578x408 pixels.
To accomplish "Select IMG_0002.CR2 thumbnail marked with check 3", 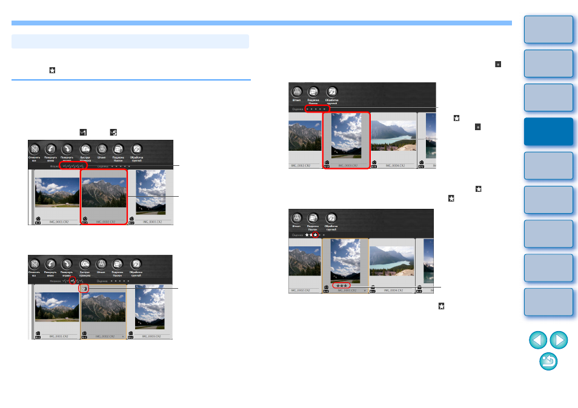I will pyautogui.click(x=104, y=312).
